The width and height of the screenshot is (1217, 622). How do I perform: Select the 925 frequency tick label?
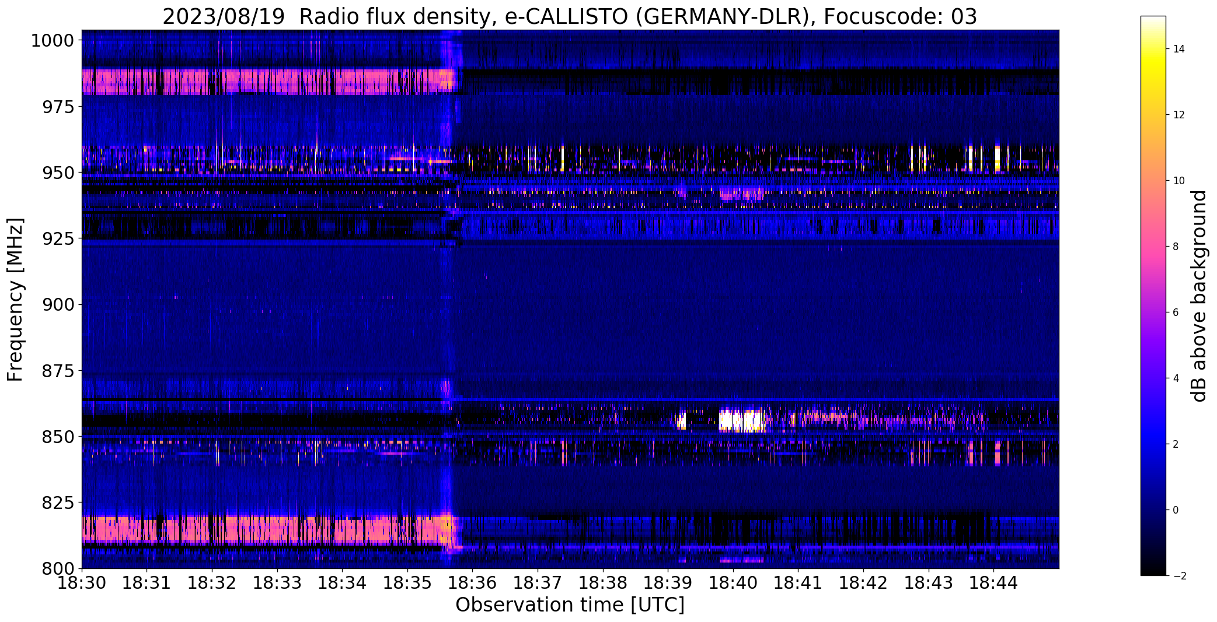58,238
